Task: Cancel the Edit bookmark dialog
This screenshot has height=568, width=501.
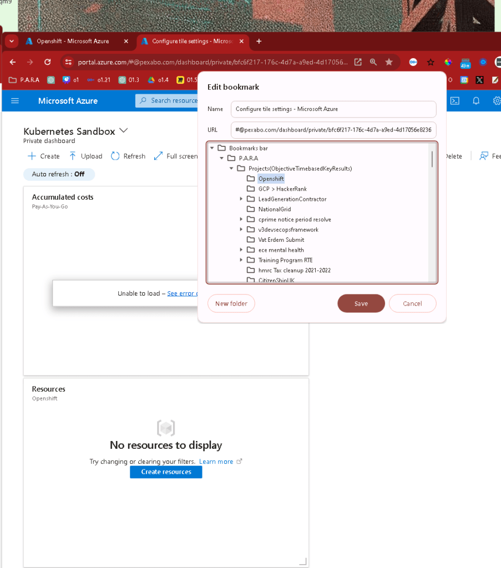Action: click(412, 303)
